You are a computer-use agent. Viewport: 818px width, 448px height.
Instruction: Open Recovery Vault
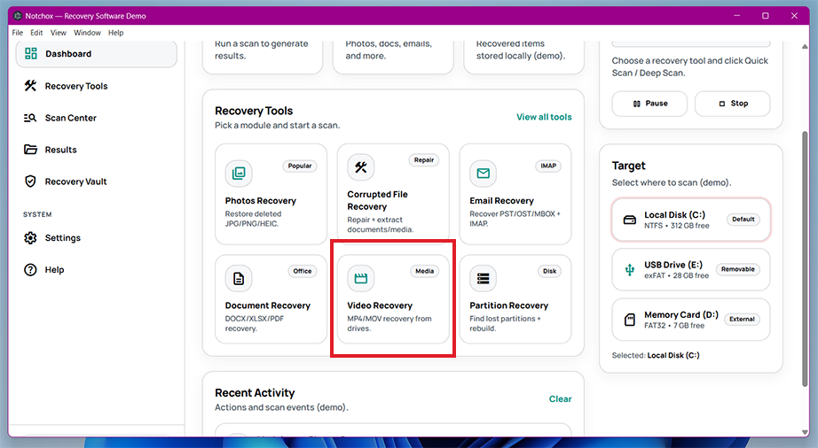[97, 182]
